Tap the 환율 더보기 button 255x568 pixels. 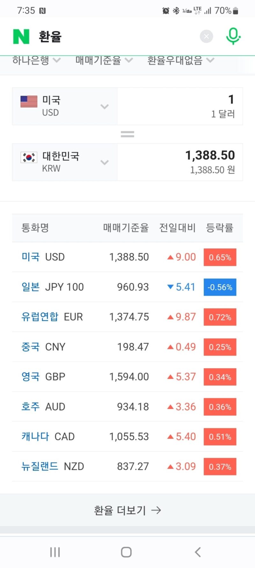[x=127, y=510]
